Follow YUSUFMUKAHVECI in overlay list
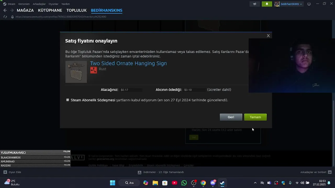 tap(67, 151)
